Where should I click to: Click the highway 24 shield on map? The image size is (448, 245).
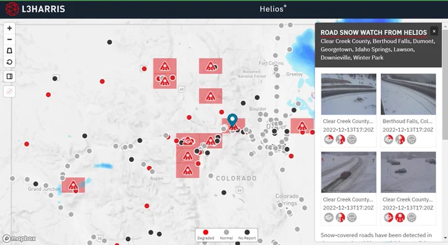point(239,190)
